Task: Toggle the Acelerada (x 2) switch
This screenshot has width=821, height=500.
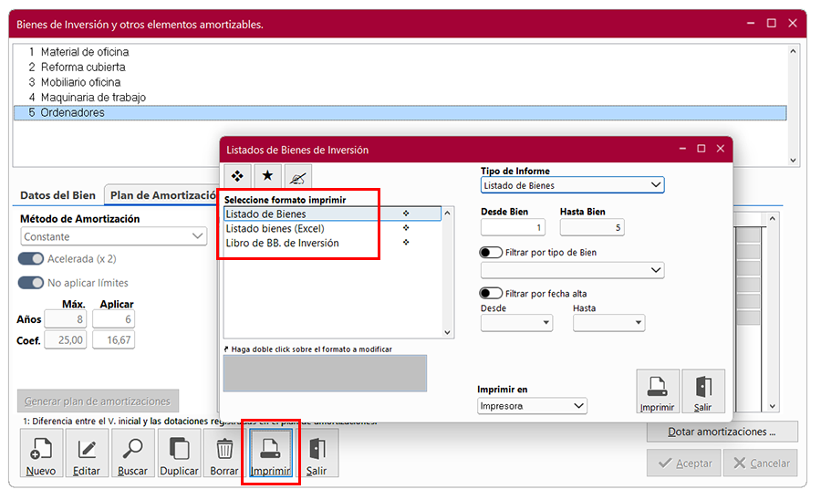Action: click(x=30, y=259)
